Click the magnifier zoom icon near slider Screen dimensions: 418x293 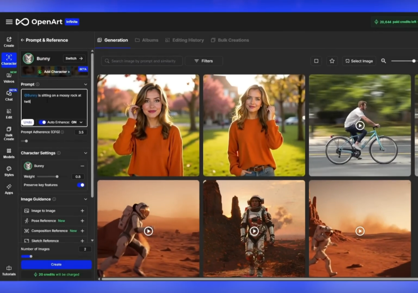pyautogui.click(x=384, y=61)
